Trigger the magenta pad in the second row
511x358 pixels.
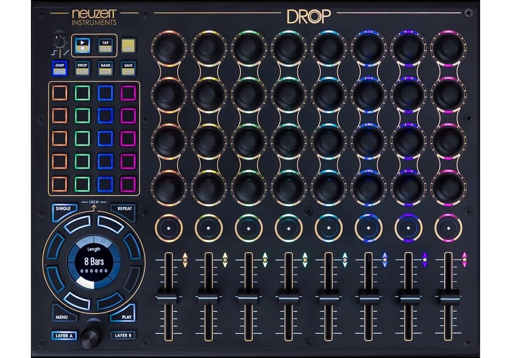click(x=128, y=116)
